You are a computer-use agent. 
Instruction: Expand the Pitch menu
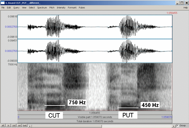52,7
